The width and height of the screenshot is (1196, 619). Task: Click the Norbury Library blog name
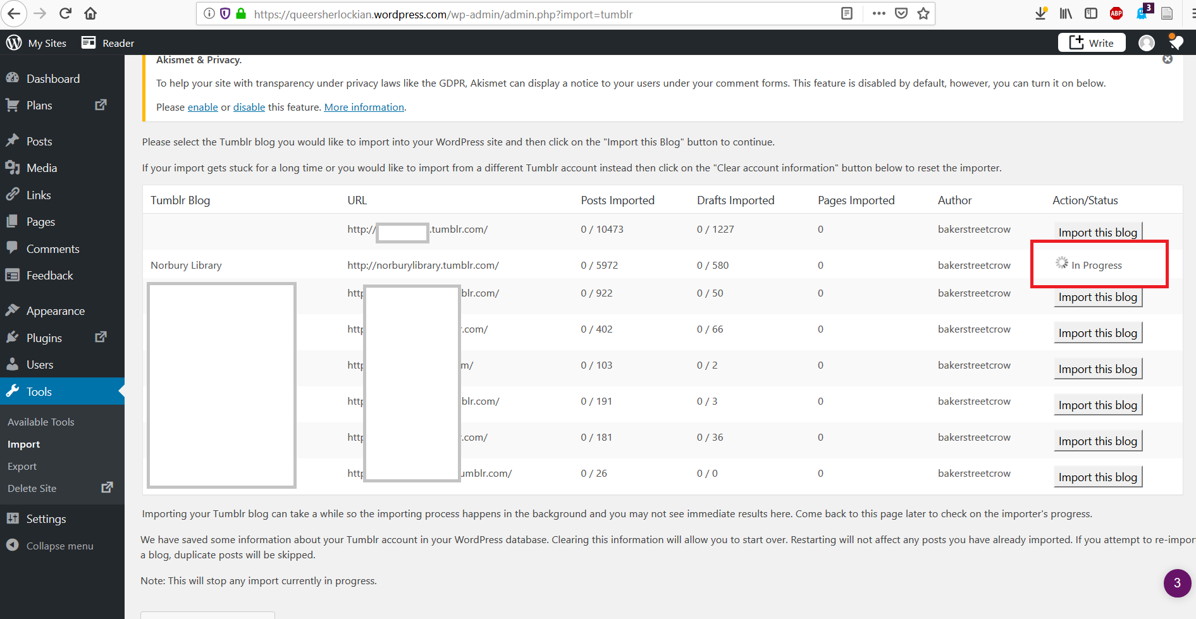pos(186,265)
